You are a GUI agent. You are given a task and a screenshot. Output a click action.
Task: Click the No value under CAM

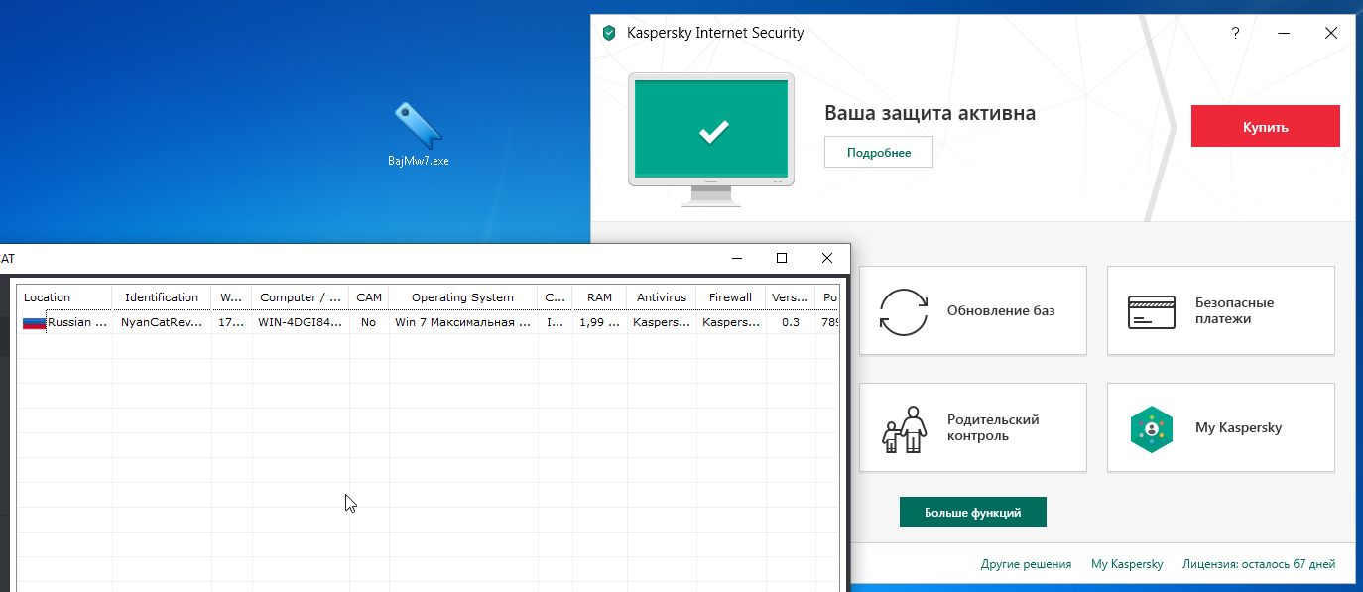coord(369,322)
